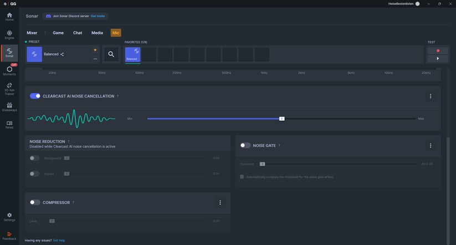Screen dimensions: 456x245
Task: Search presets with magnifier button
Action: pos(111,54)
